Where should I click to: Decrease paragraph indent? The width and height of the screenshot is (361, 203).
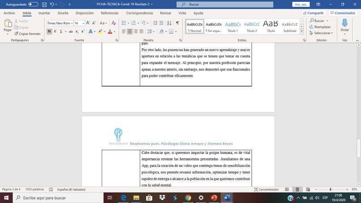(x=155, y=23)
